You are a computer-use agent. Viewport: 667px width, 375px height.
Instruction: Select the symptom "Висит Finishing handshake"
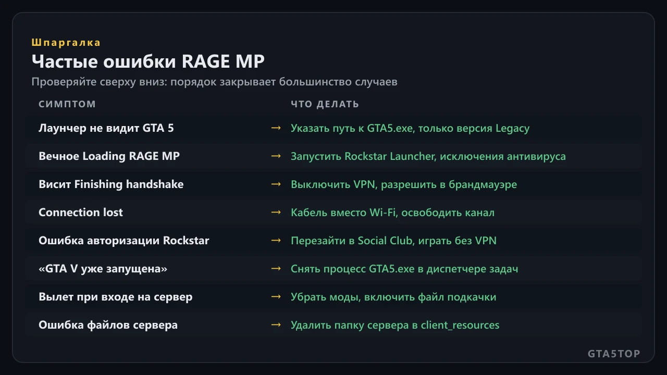point(111,184)
